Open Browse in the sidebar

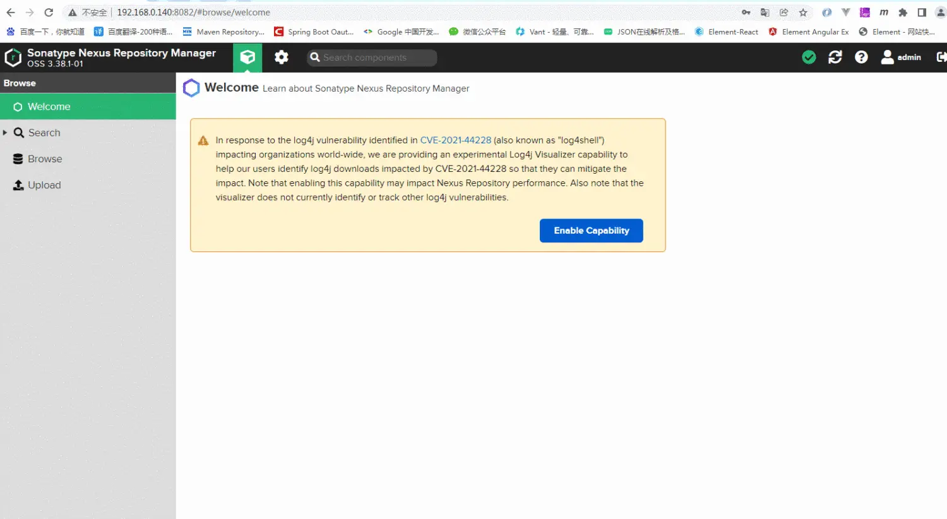coord(45,159)
